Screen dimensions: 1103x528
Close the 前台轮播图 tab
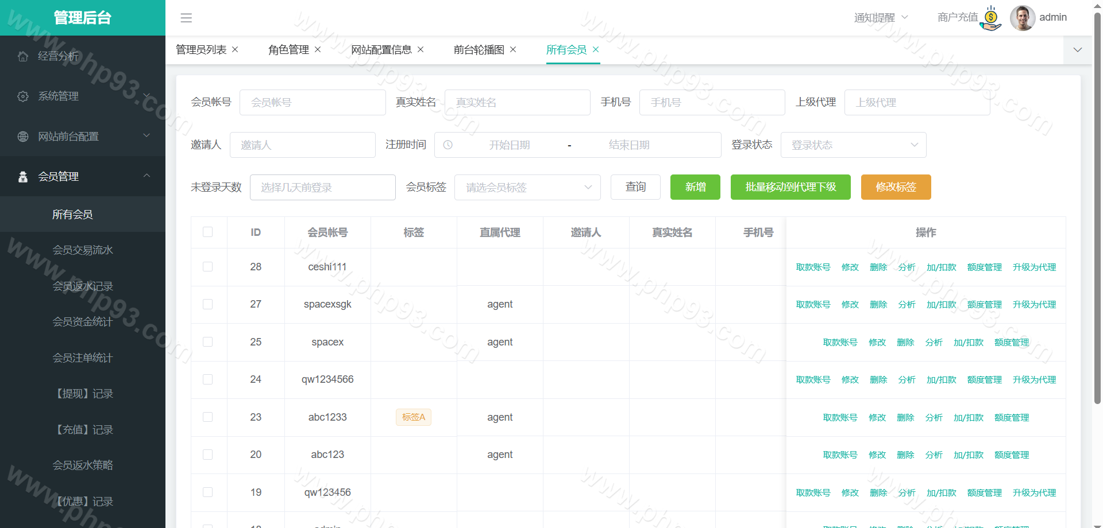(513, 50)
